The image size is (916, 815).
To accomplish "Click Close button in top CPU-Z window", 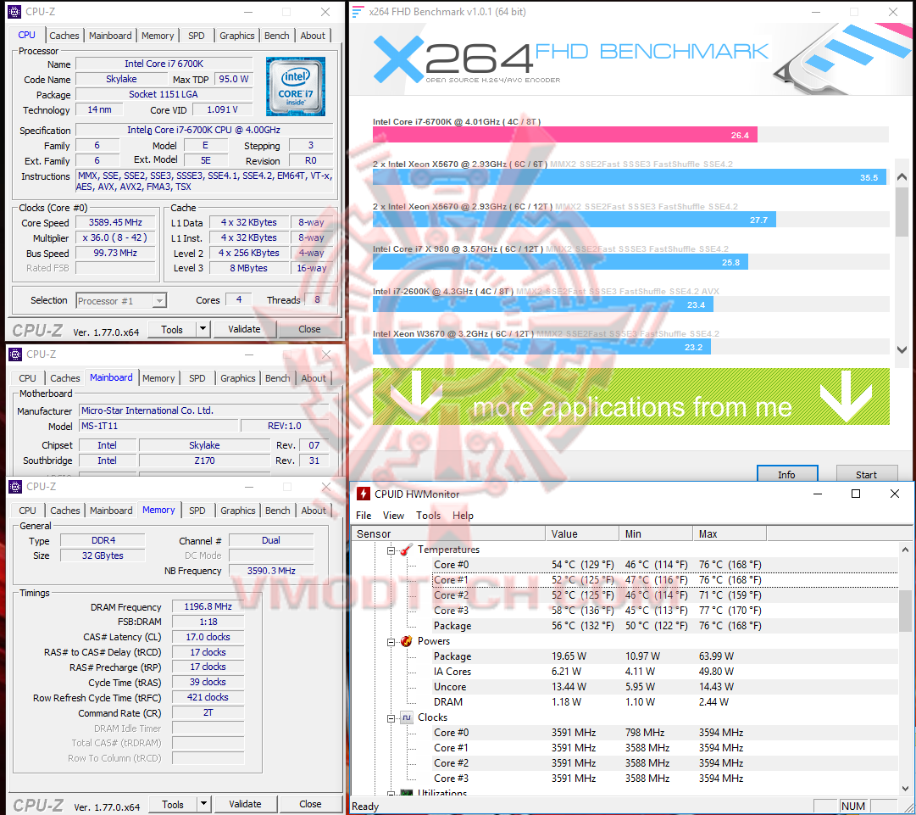I will coord(309,329).
